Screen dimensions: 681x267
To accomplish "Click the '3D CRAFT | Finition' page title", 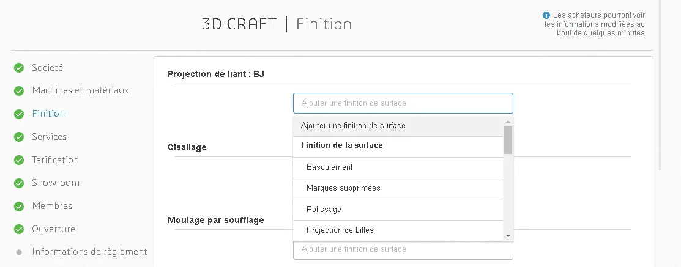I will point(277,24).
